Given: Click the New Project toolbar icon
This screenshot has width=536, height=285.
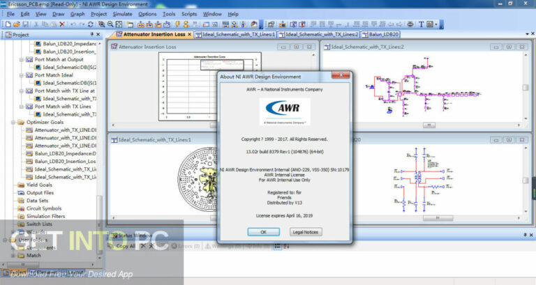Looking at the screenshot, I should click(8, 24).
